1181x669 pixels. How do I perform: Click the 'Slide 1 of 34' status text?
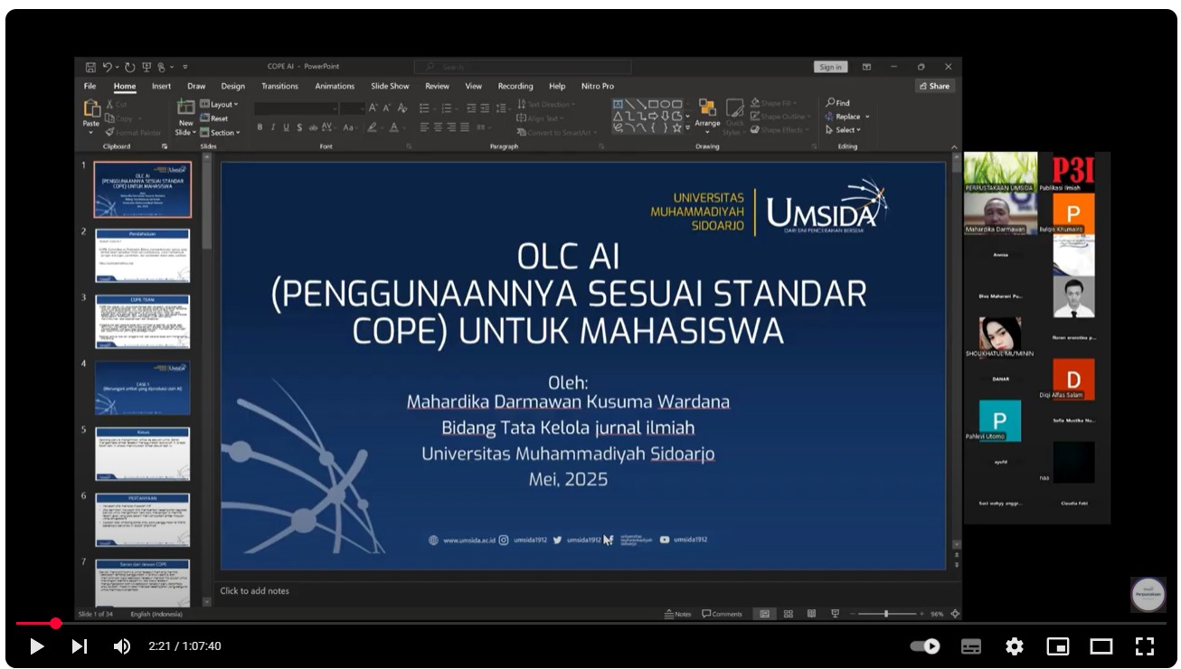(97, 614)
